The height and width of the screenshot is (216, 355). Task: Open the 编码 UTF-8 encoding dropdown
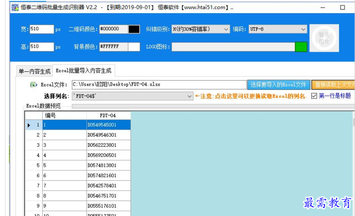[277, 29]
